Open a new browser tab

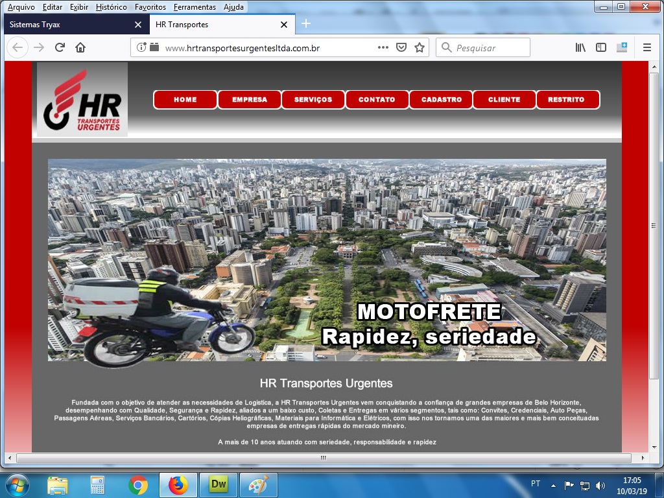coord(306,24)
